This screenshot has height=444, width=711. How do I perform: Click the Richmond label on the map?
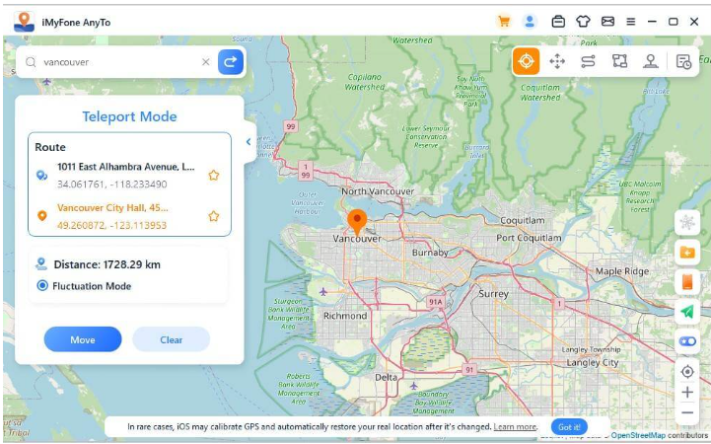pos(345,316)
